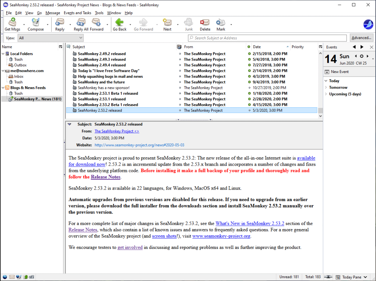Image resolution: width=376 pixels, height=281 pixels.
Task: Toggle read status of SeaMonkey 2.49.4 released
Action: tap(249, 65)
